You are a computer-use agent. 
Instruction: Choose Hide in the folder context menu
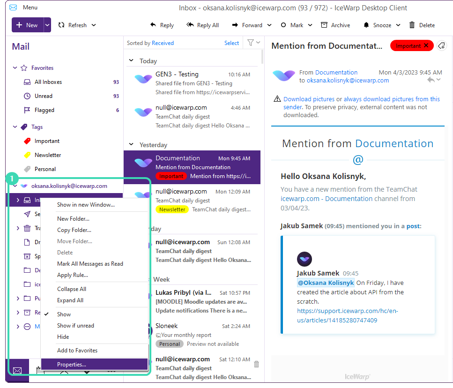(x=63, y=337)
